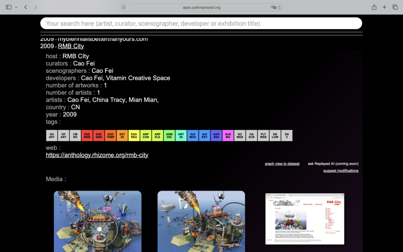Viewport: 403px width, 252px height.
Task: Select the red EXE WEB tag
Action: (87, 135)
